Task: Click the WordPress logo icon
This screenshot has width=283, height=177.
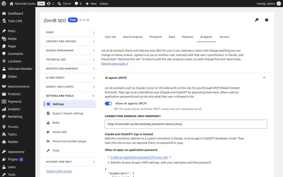Action: click(x=4, y=4)
